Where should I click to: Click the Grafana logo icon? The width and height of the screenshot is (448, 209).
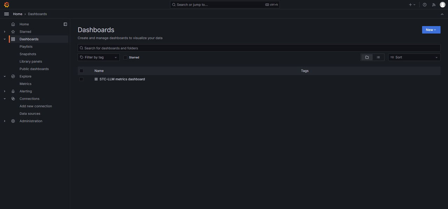coord(6,5)
